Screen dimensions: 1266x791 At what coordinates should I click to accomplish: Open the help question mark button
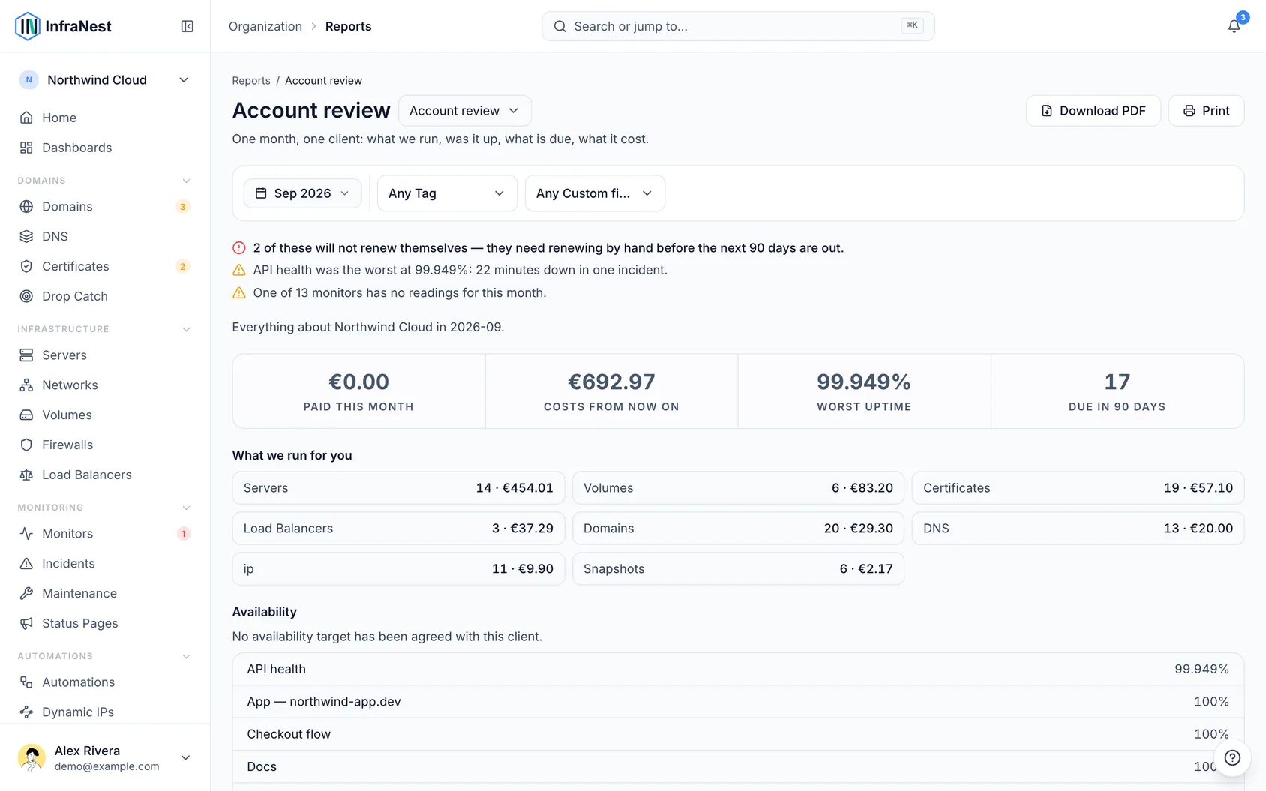[x=1232, y=757]
